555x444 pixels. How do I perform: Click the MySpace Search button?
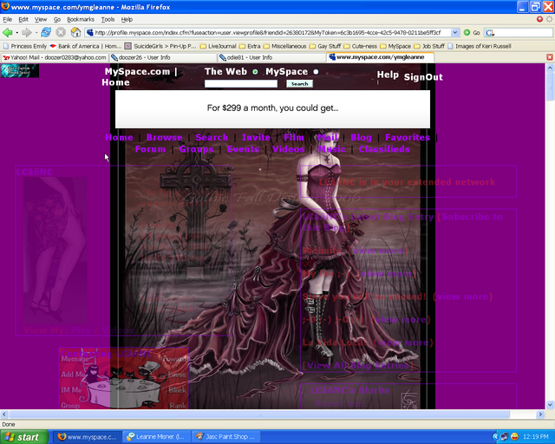[299, 84]
